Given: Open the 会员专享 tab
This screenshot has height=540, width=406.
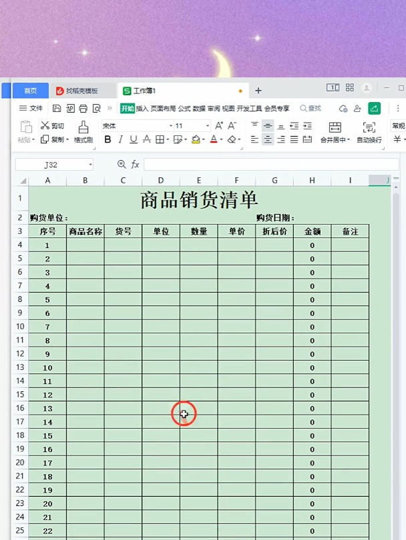Looking at the screenshot, I should 277,109.
